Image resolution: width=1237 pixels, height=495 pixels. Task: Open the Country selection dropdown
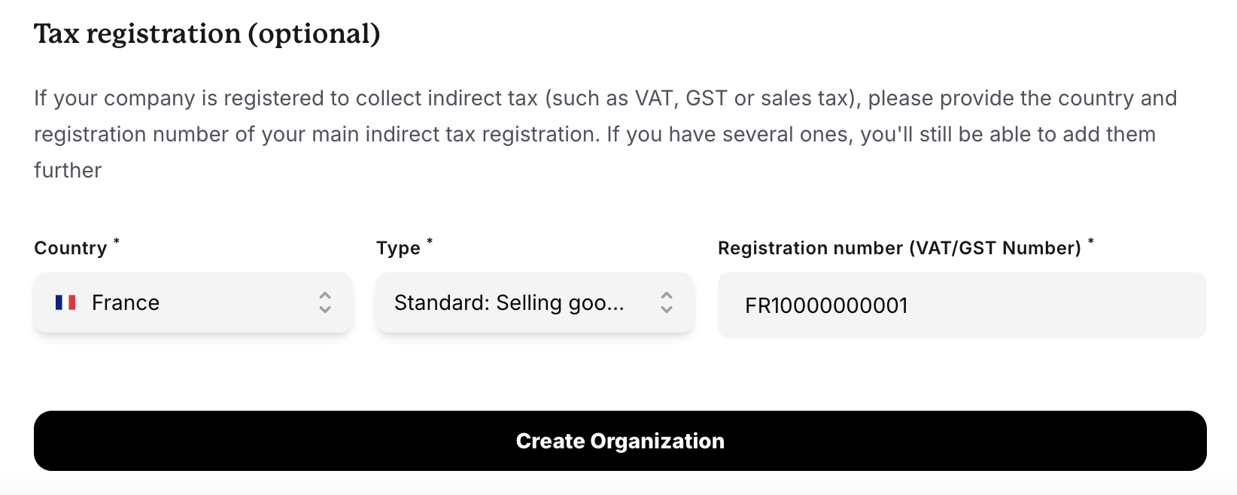pyautogui.click(x=192, y=302)
